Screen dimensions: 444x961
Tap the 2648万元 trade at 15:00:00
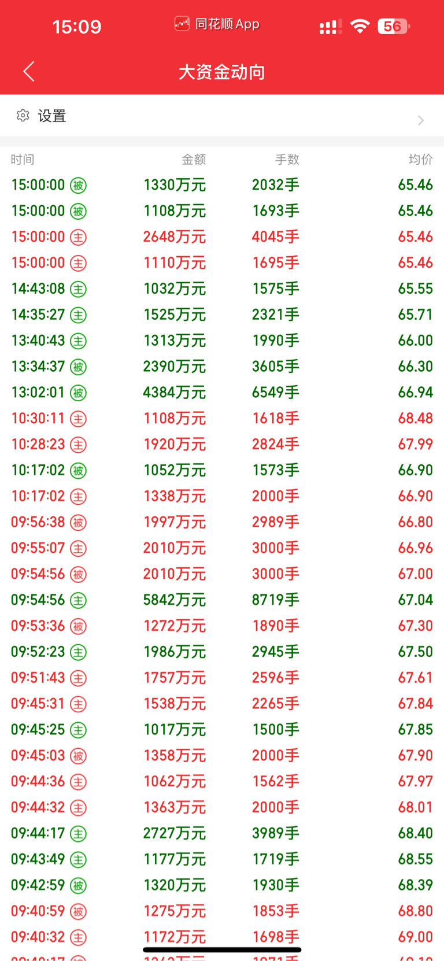pos(222,237)
